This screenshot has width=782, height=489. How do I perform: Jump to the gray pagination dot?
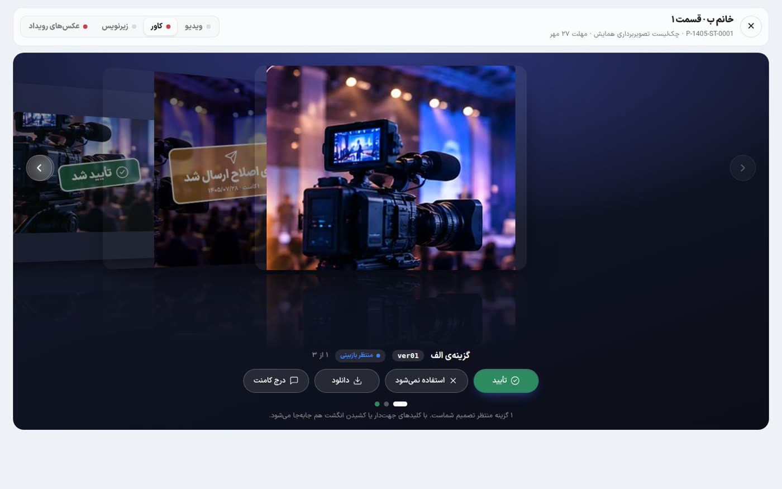click(387, 404)
